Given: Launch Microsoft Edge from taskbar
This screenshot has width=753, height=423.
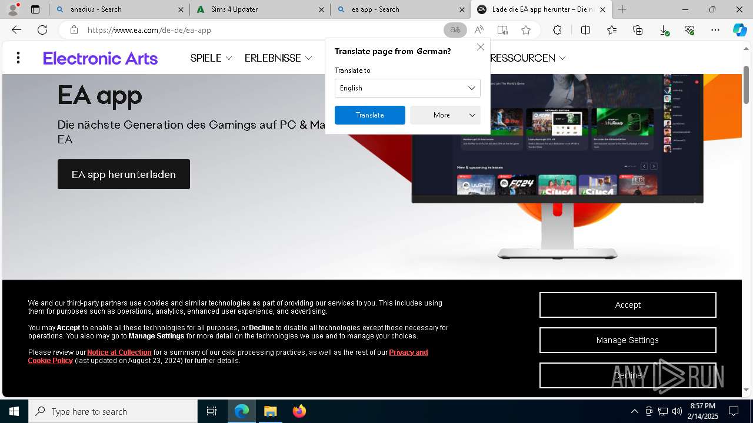Looking at the screenshot, I should (x=242, y=411).
